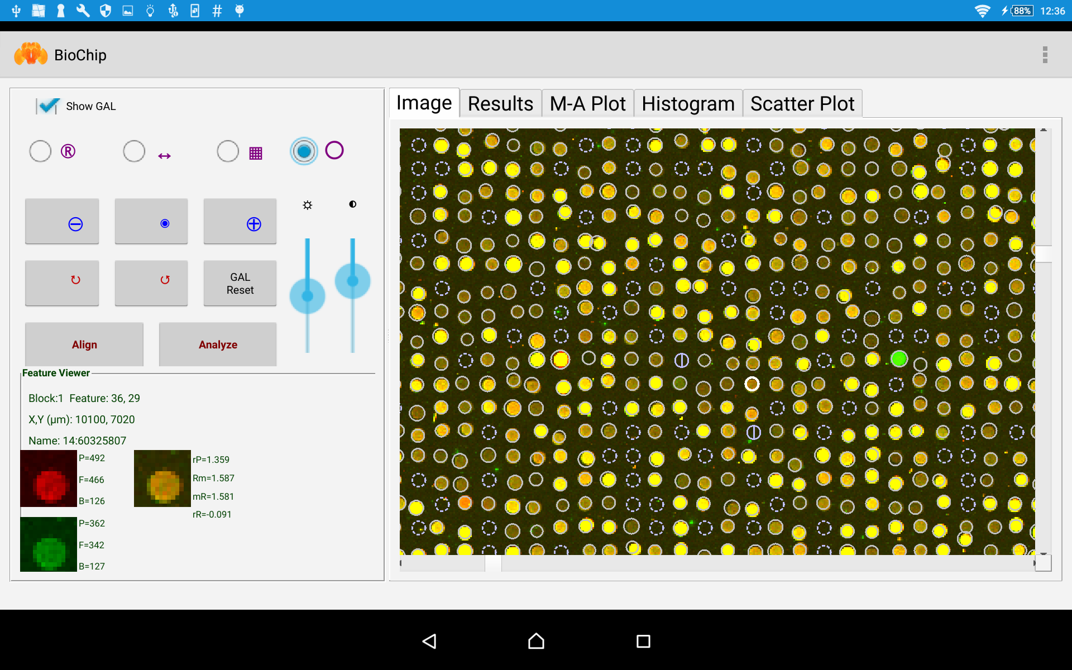Uncheck the Show GAL checkbox

coord(49,106)
